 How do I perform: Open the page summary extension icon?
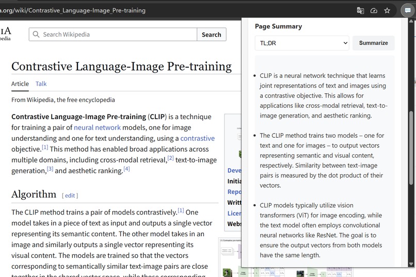click(407, 11)
